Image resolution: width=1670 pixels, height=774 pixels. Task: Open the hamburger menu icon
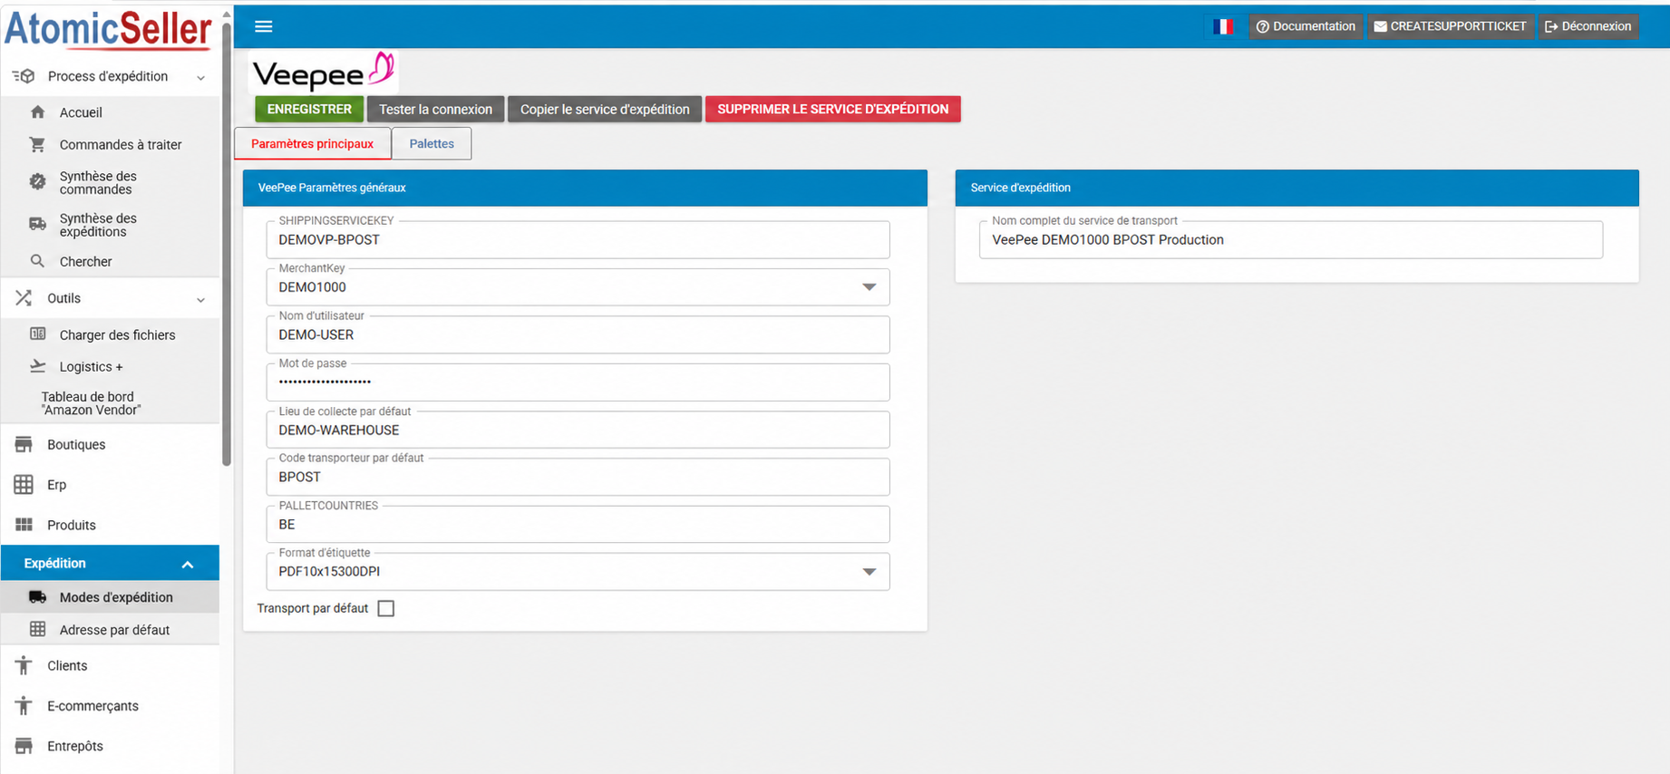pos(264,26)
